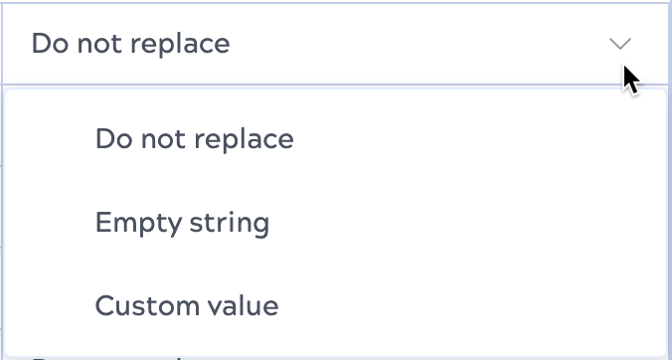Click the top list entry, "Do not replace"
672x360 pixels.
(x=336, y=139)
